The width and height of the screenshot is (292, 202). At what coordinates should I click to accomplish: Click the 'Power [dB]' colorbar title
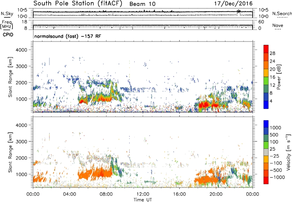[278, 77]
